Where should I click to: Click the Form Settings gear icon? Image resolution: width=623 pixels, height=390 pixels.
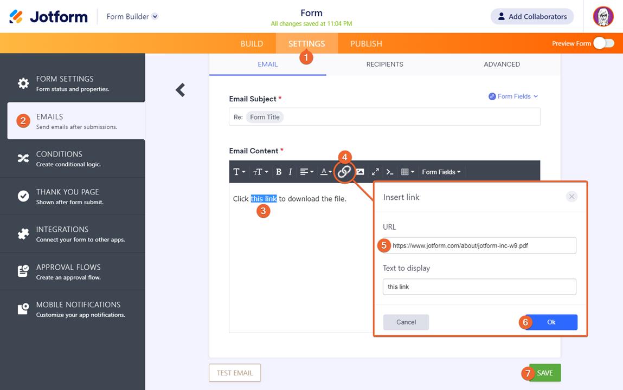click(23, 83)
